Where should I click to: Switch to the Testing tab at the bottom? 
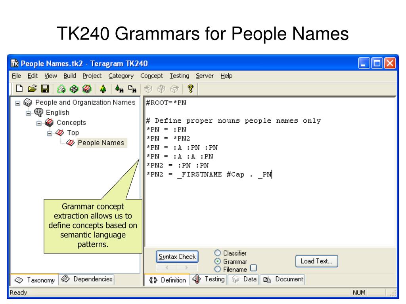pyautogui.click(x=209, y=279)
